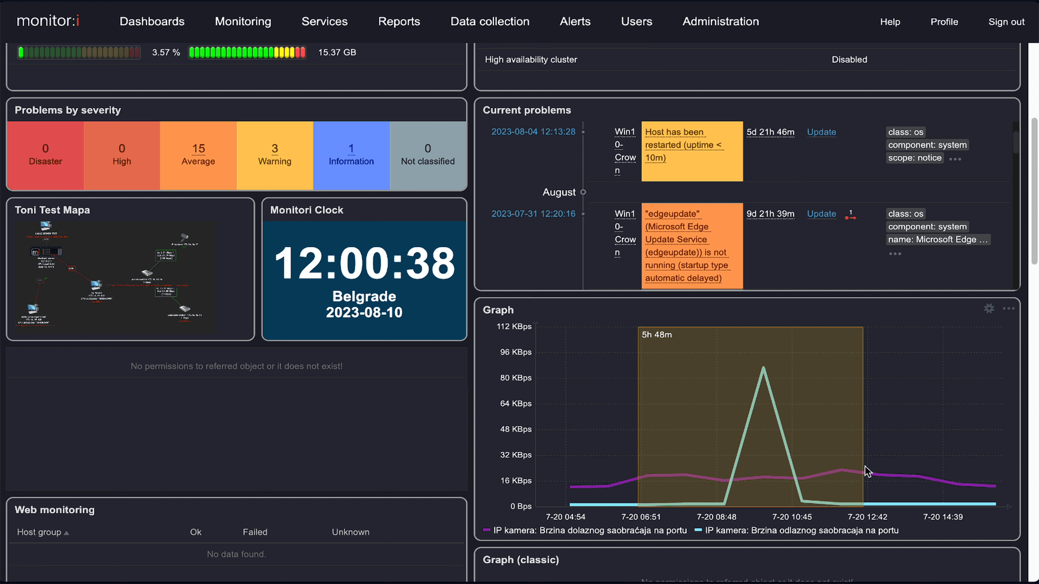The height and width of the screenshot is (584, 1039).
Task: Toggle dolaznog saobraćaja legend entry
Action: [x=584, y=530]
